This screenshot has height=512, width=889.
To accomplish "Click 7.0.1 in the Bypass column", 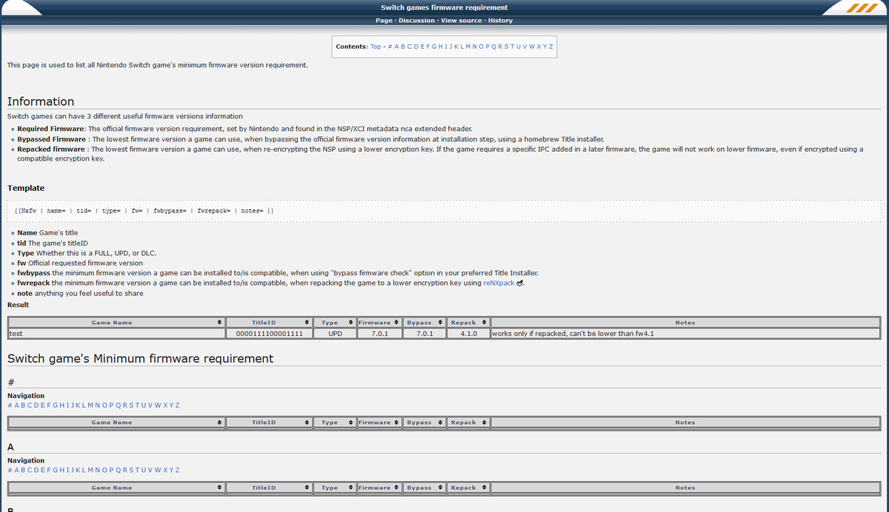I will [424, 334].
